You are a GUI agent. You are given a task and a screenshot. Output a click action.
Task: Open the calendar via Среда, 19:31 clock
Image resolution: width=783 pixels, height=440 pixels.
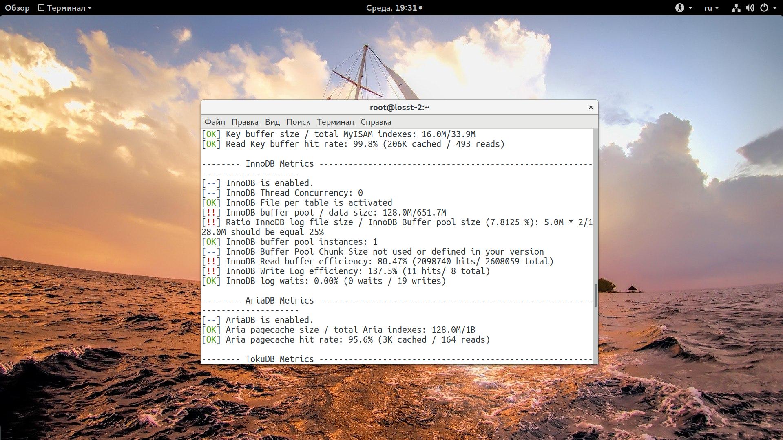[391, 7]
